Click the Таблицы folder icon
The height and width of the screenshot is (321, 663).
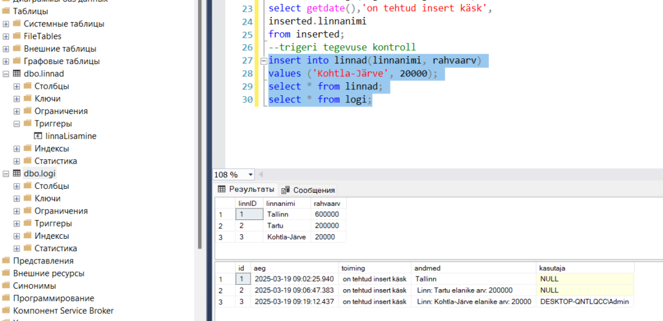[x=6, y=12]
